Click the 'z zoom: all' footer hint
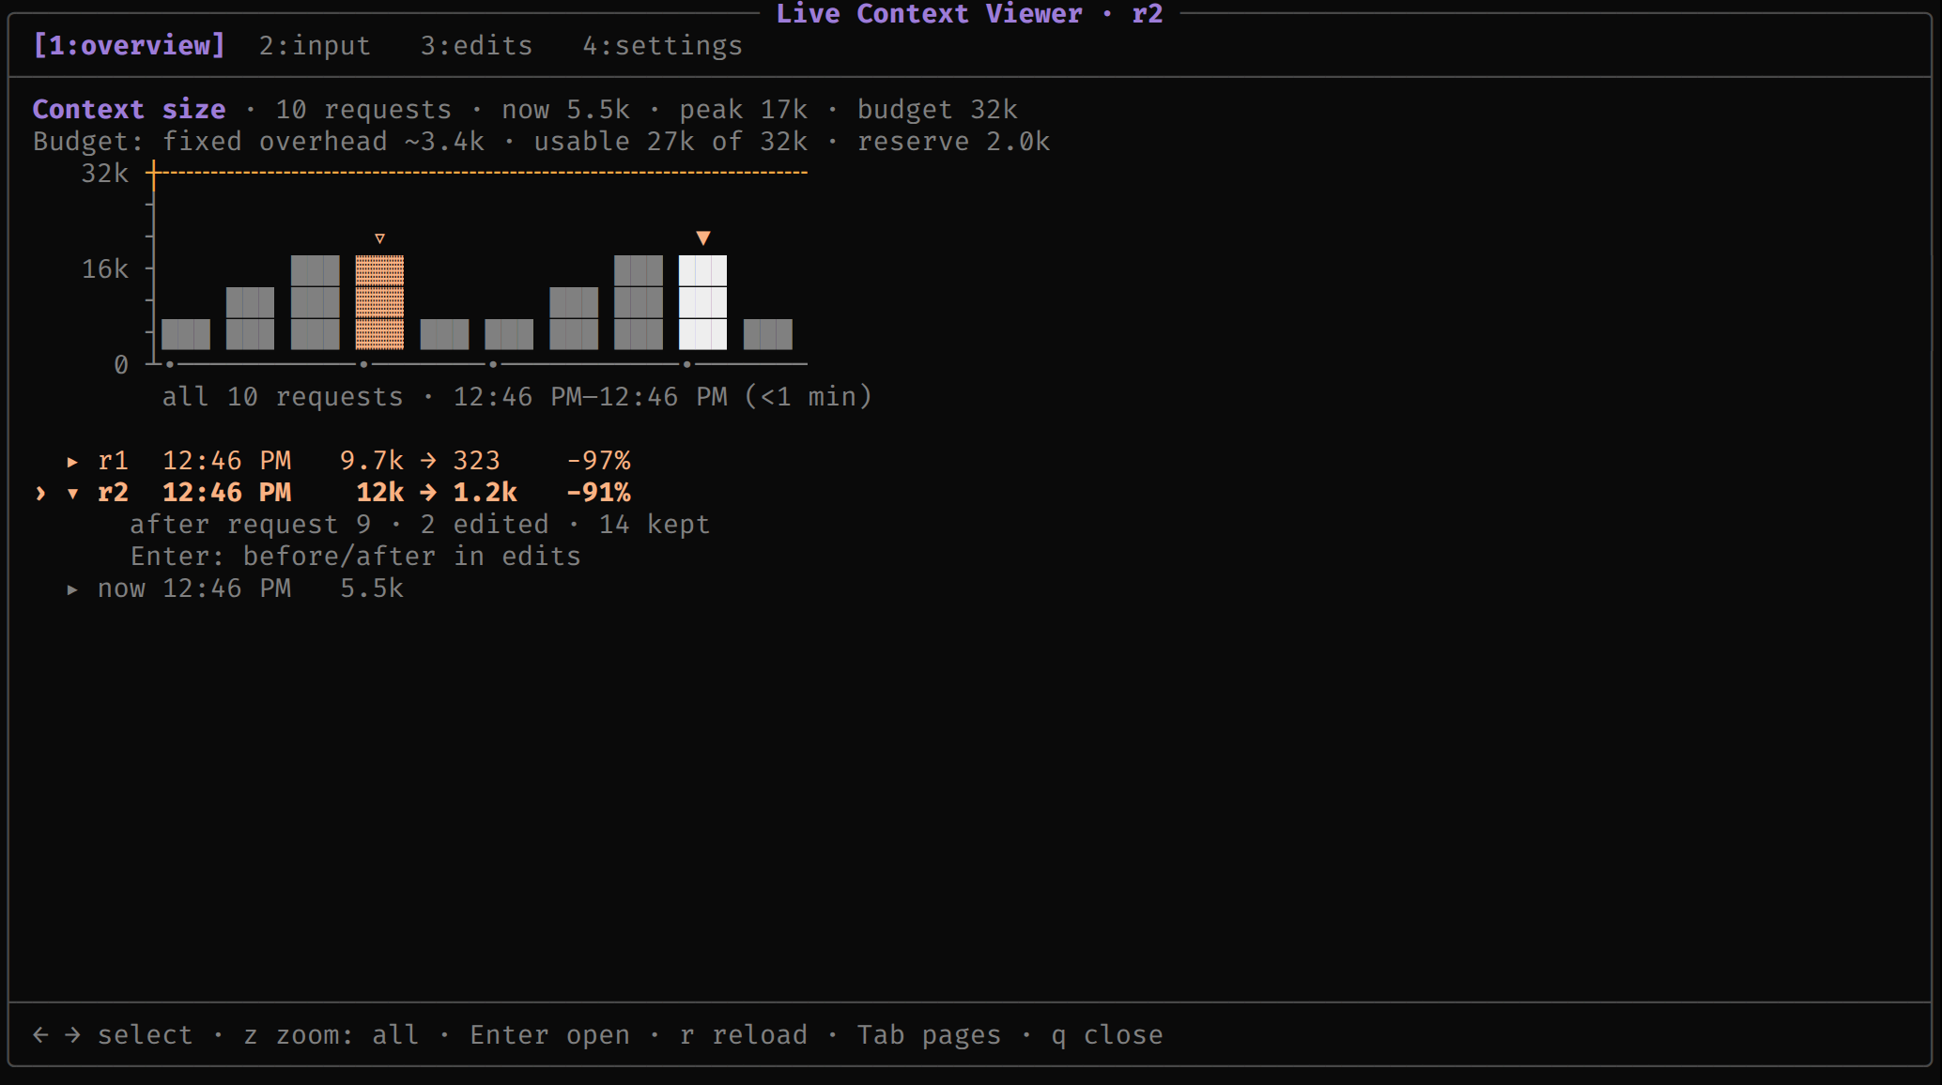The image size is (1942, 1085). (331, 1034)
